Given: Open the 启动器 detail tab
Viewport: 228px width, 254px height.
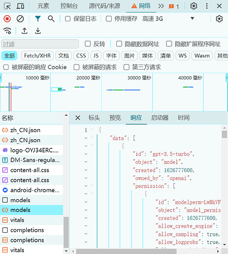Looking at the screenshot, I should coord(160,118).
